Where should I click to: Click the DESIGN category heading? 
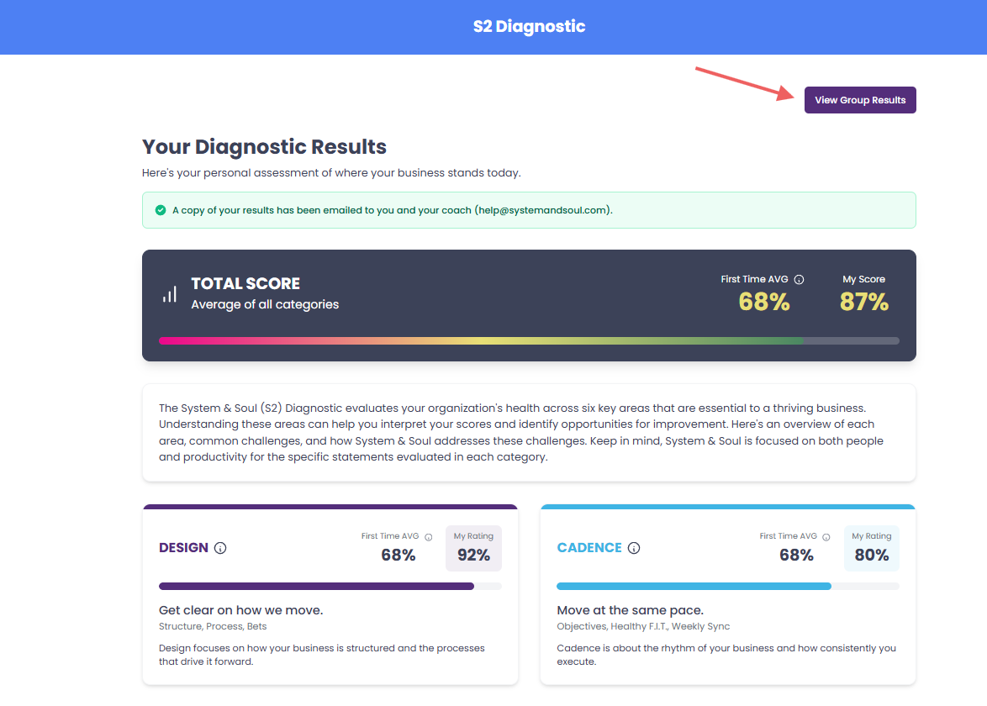(183, 548)
